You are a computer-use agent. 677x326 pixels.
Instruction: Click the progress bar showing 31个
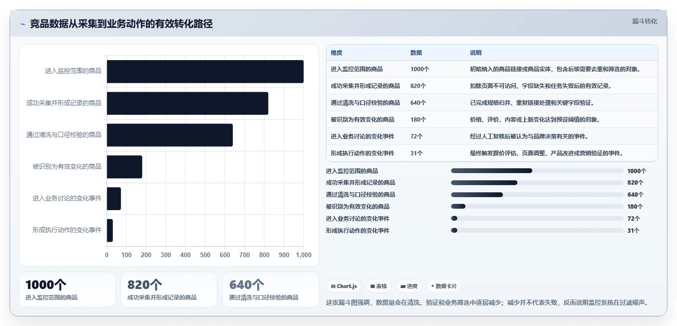point(537,230)
